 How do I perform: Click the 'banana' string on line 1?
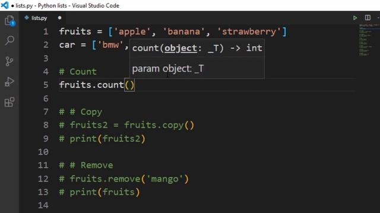click(184, 31)
